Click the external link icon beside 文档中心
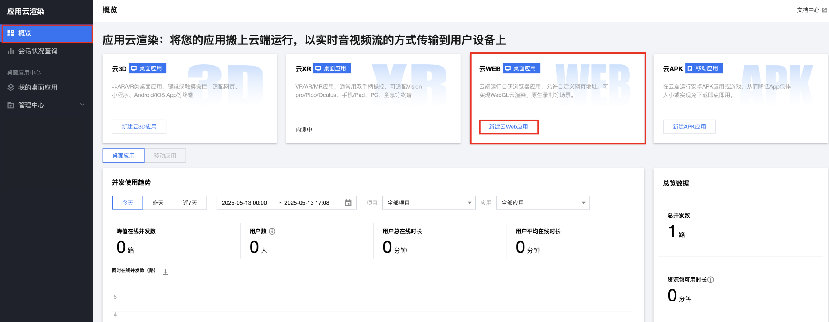The image size is (829, 322). (x=824, y=10)
